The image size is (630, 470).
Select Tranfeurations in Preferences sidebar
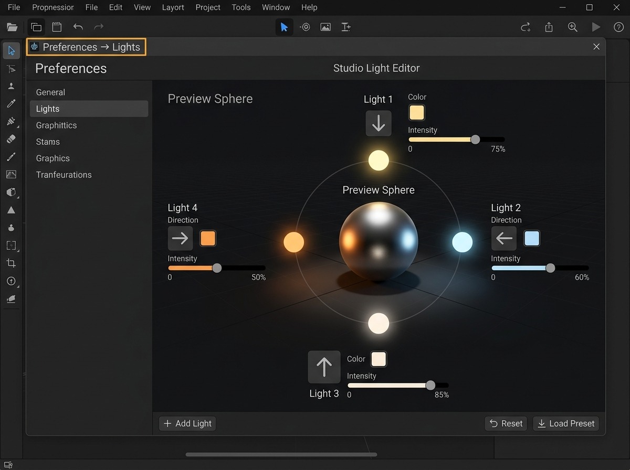click(89, 175)
